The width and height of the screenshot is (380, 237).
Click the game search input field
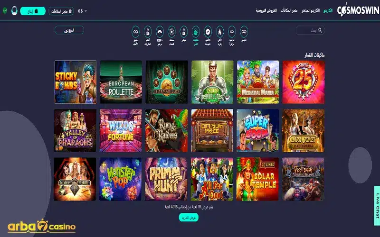[x=310, y=30]
